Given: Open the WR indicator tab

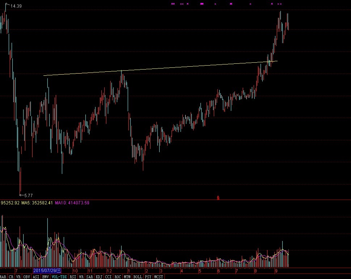Looking at the screenshot, I should pos(81,277).
